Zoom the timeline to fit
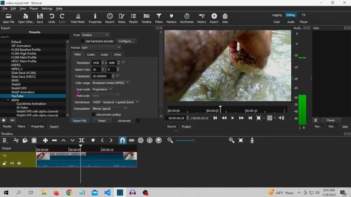This screenshot has height=197, width=351. coord(241,141)
